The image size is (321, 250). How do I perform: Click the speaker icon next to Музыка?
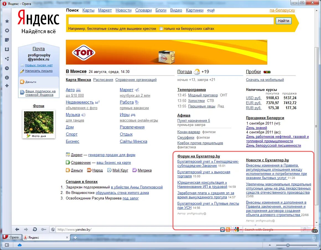point(83,115)
